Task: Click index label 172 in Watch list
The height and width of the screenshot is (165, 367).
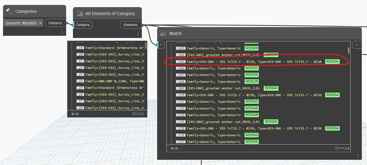Action: pos(181,108)
